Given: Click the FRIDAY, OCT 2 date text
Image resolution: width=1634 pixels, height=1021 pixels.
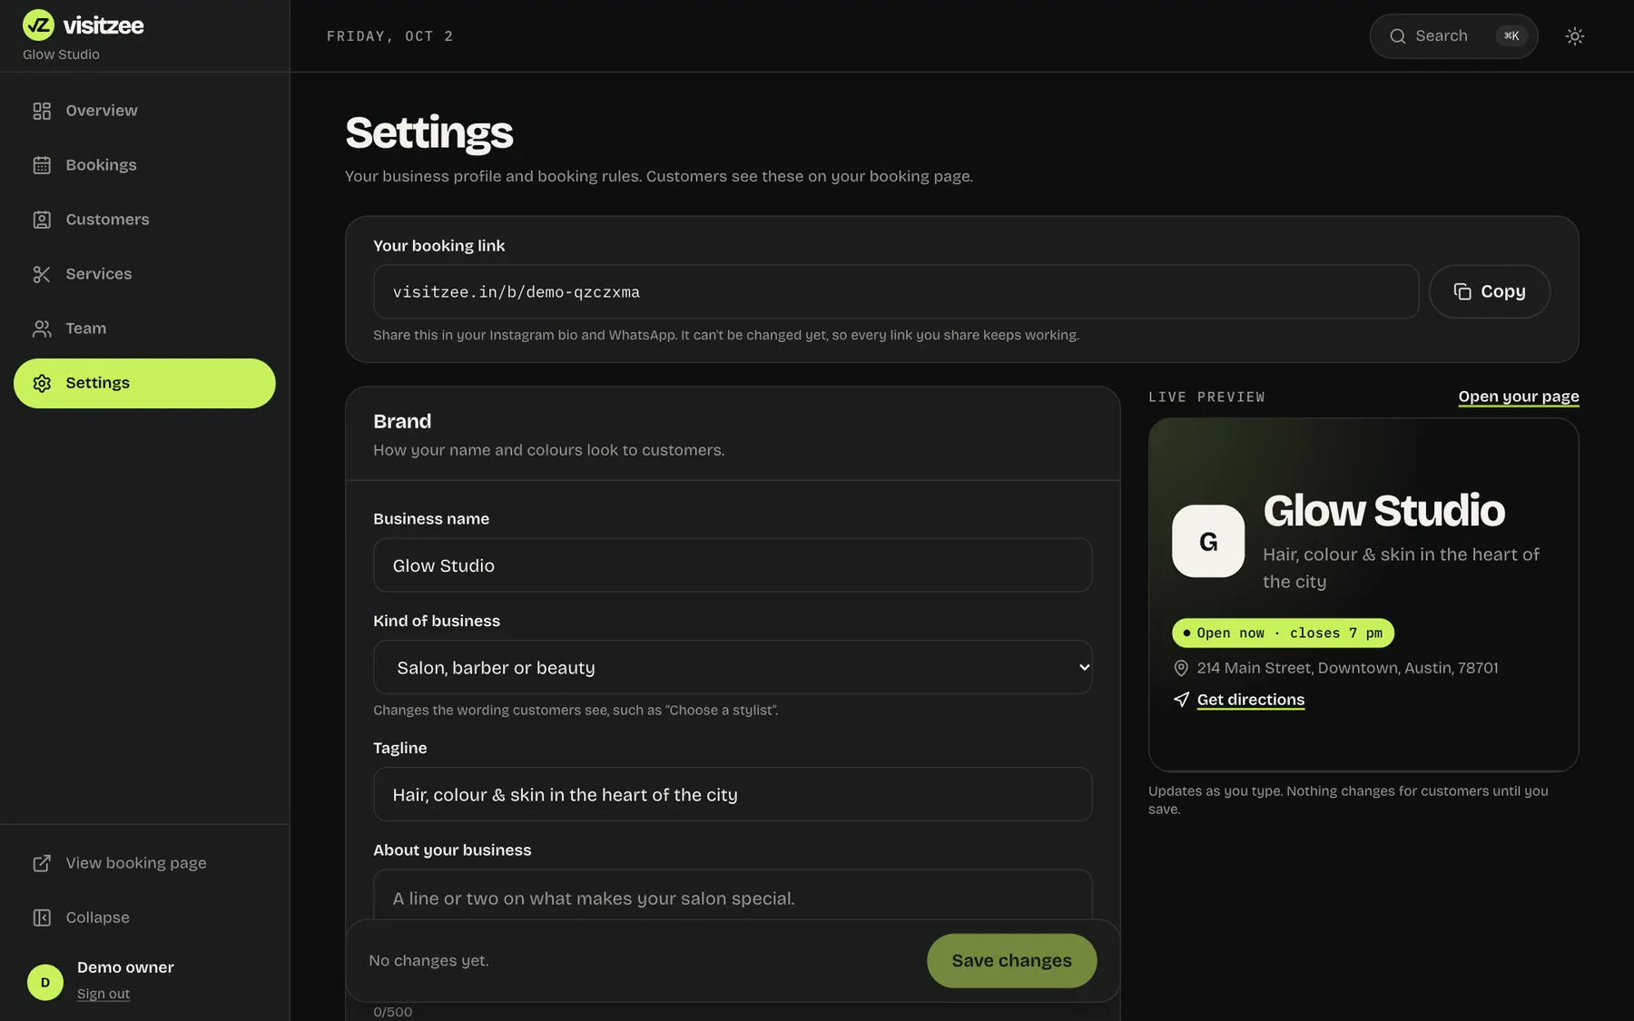Looking at the screenshot, I should [389, 36].
